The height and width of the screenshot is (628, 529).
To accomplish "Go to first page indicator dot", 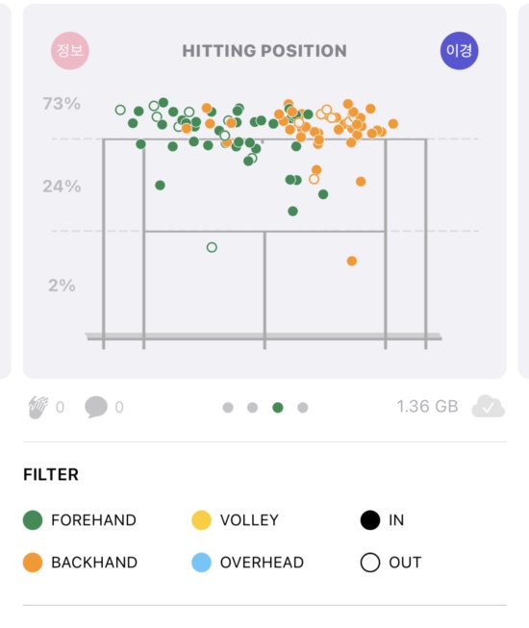I will (228, 408).
